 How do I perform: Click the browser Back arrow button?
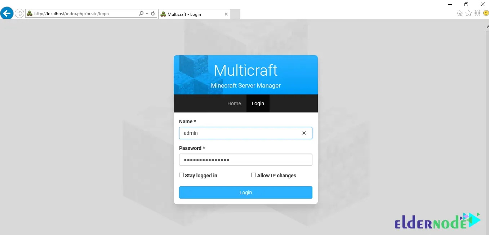[7, 13]
